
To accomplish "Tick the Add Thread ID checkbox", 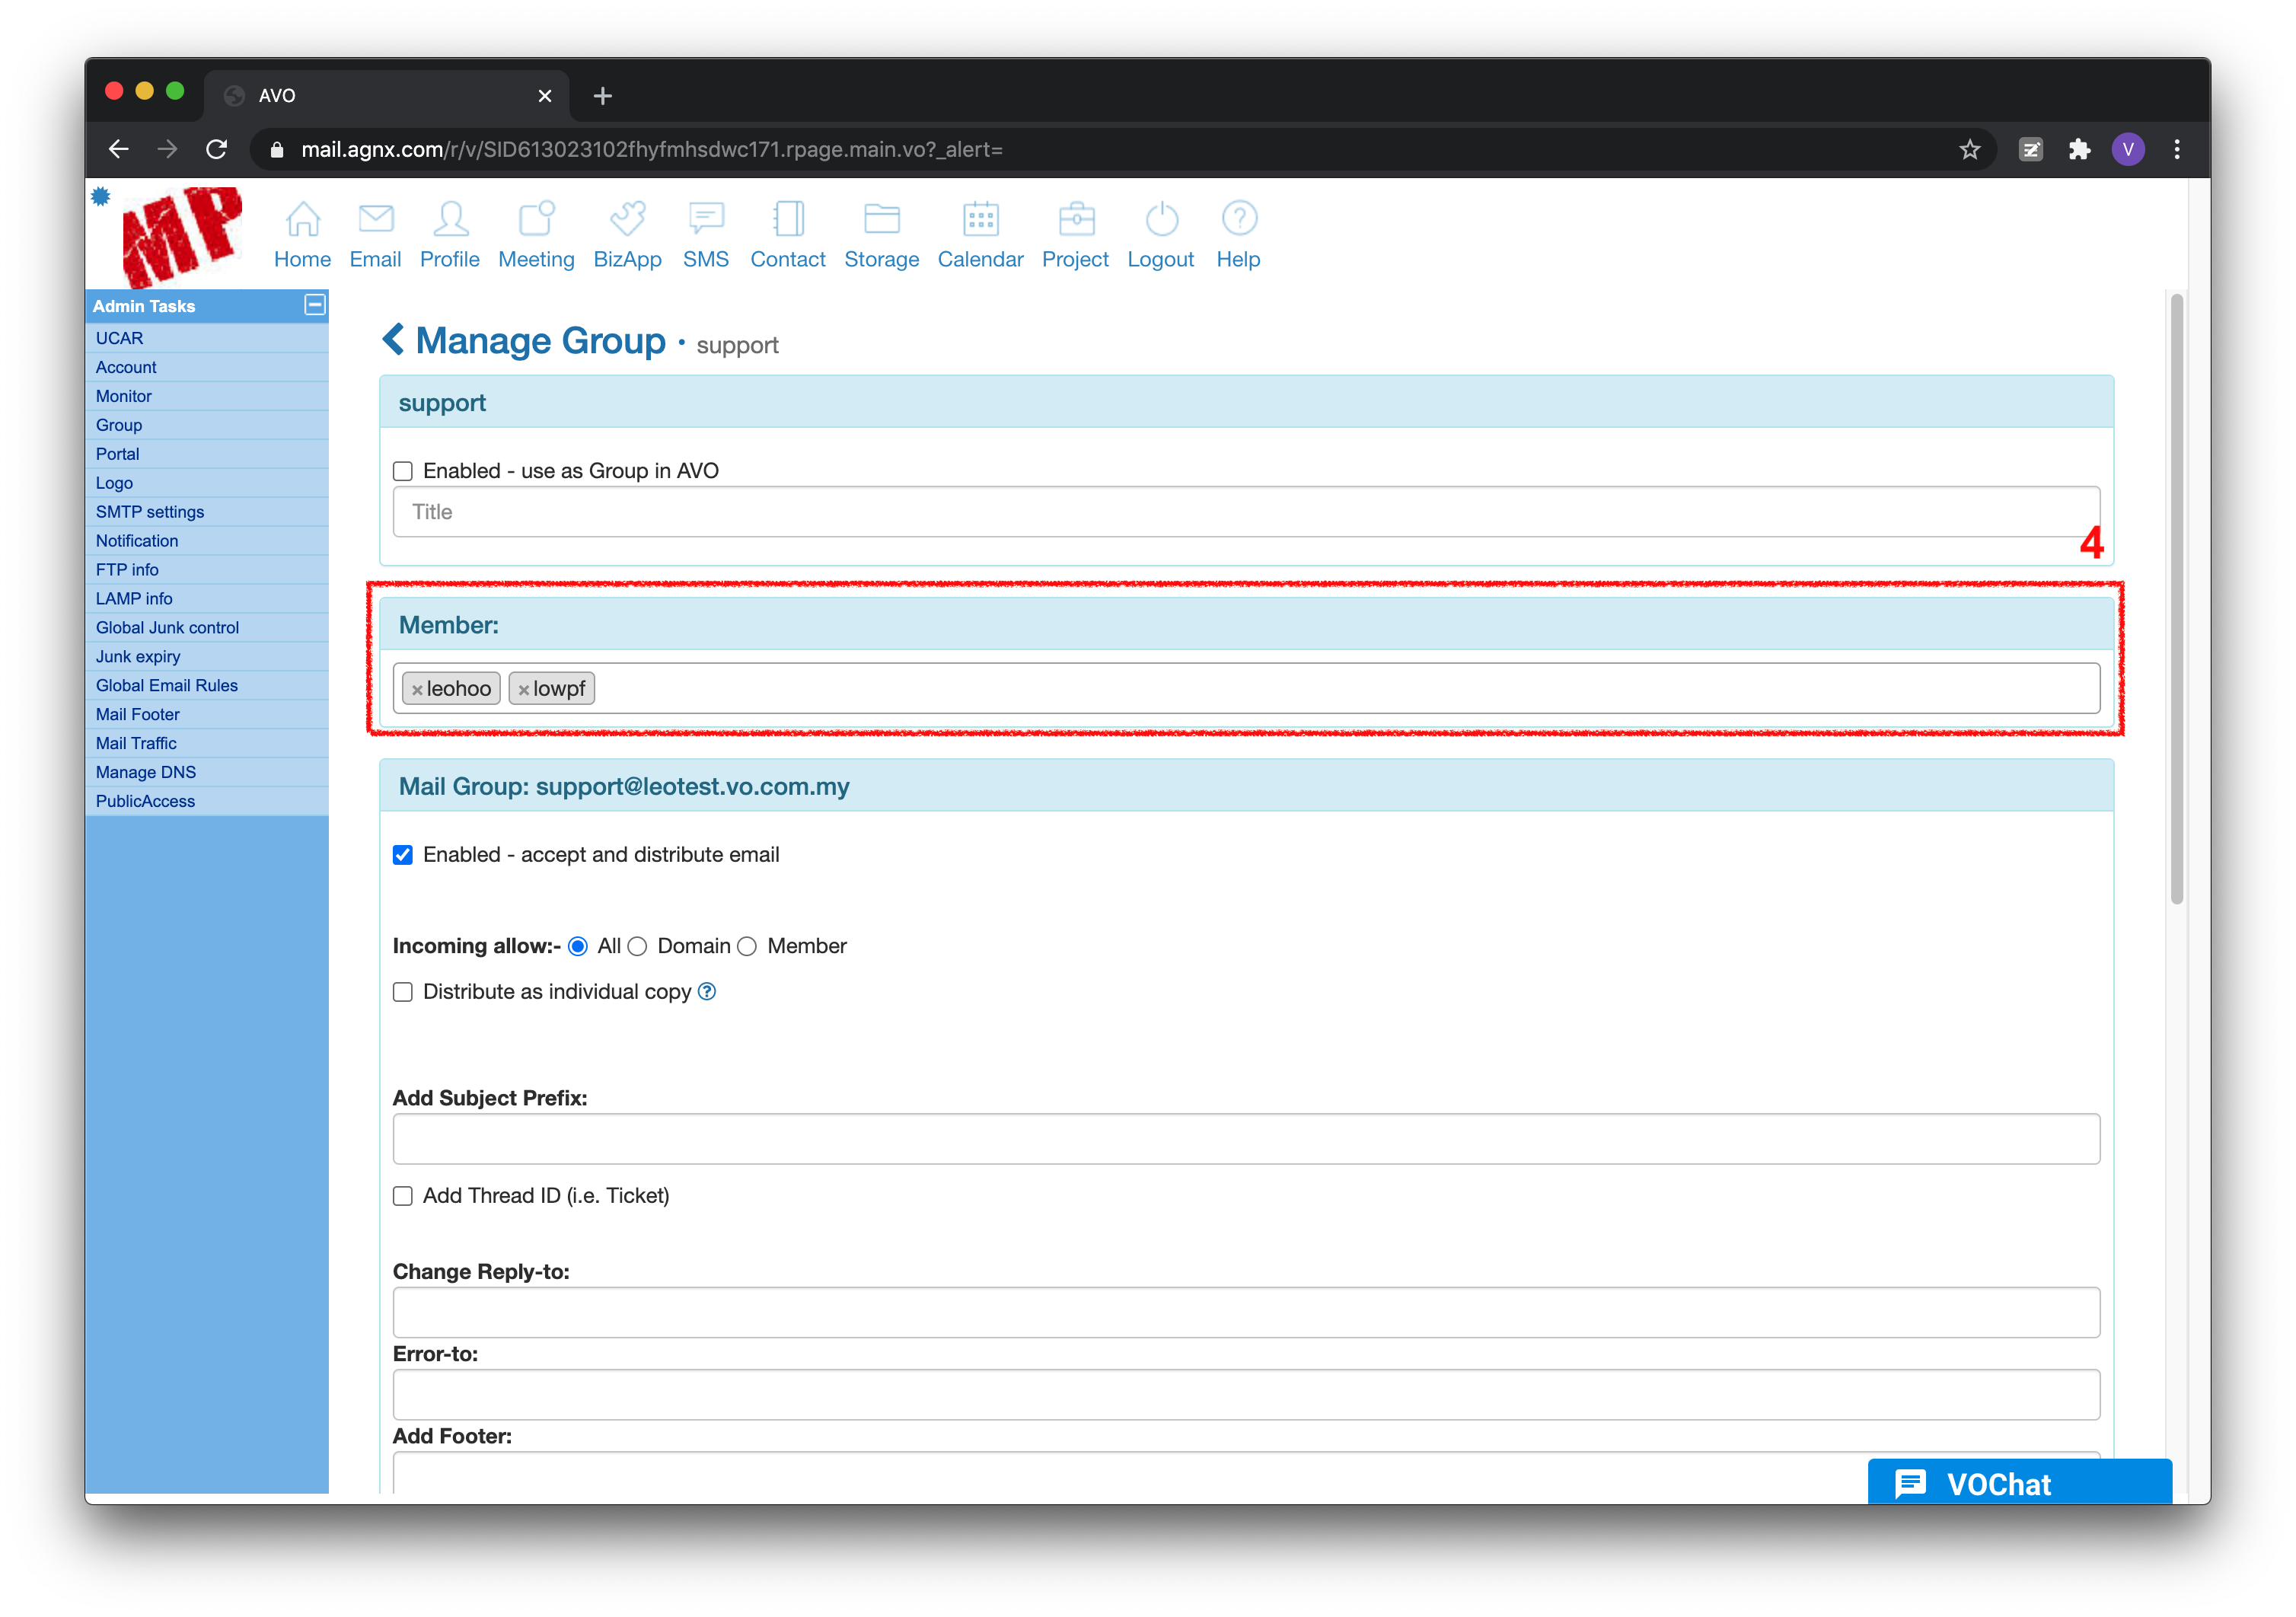I will click(403, 1196).
